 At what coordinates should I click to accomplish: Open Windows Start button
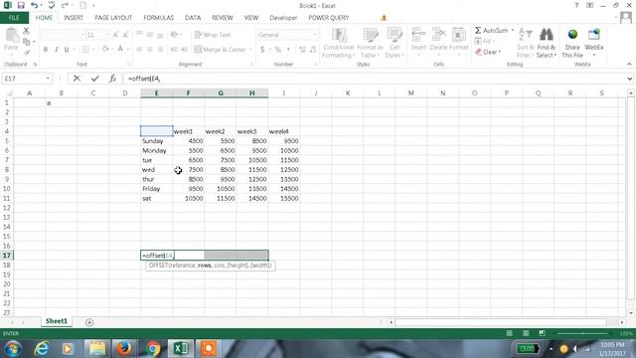click(x=13, y=348)
